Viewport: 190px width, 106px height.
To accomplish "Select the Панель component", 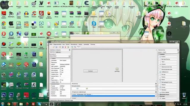I will (x=167, y=77).
